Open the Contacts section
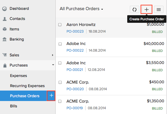The width and height of the screenshot is (167, 114). (17, 19)
